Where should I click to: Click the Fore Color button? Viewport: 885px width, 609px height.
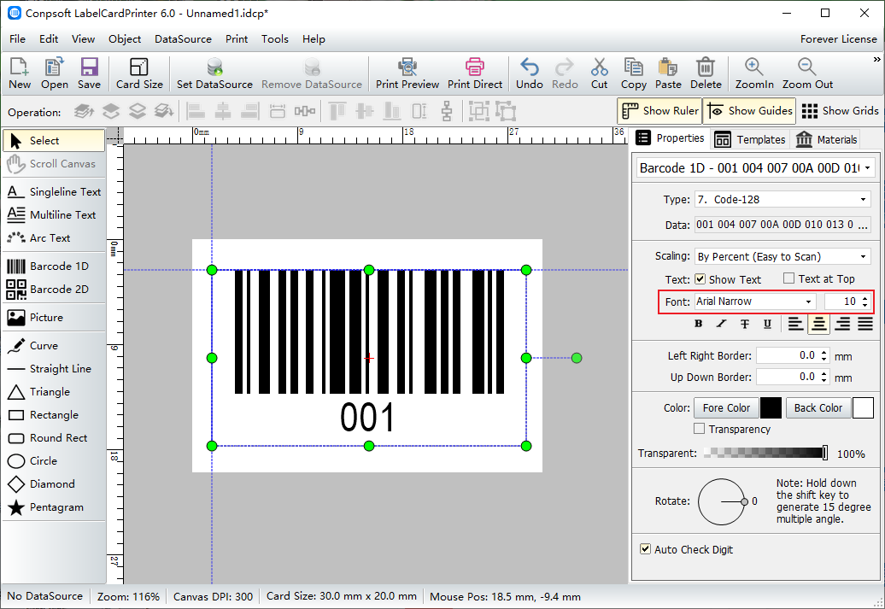pyautogui.click(x=726, y=407)
